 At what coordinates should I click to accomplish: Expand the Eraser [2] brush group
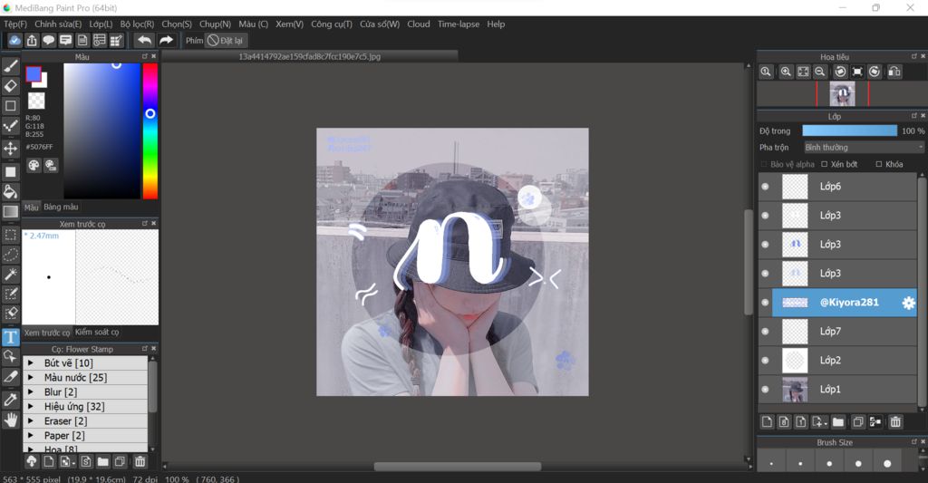click(31, 420)
